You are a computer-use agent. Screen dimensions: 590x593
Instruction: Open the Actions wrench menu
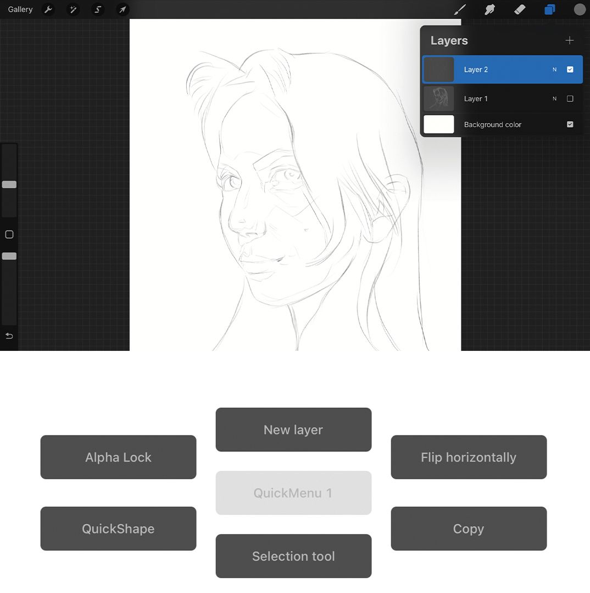click(48, 9)
